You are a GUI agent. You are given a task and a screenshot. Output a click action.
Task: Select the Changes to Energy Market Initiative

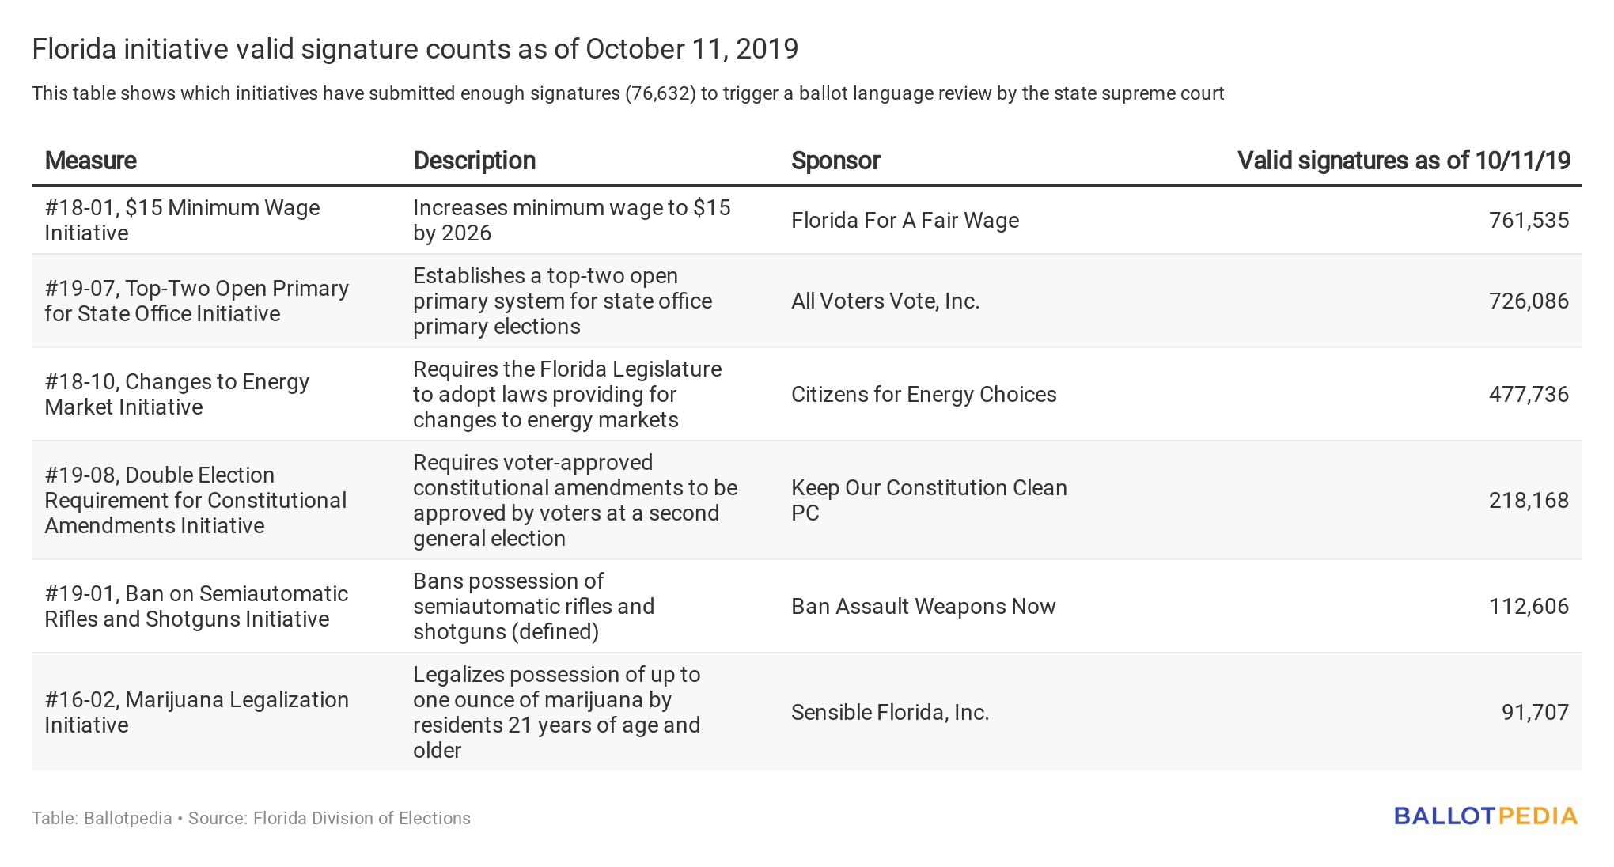tap(177, 394)
